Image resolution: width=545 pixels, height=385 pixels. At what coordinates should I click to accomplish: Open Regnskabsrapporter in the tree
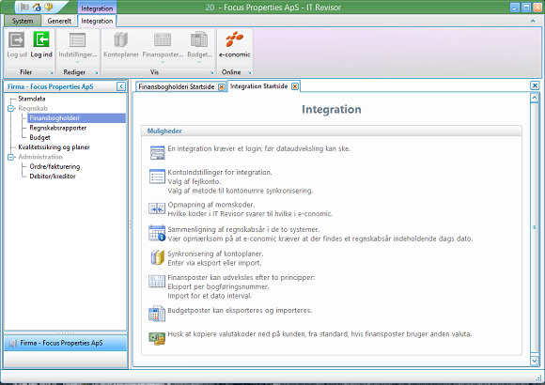pos(58,128)
